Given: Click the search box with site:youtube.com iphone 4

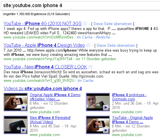Looking at the screenshot, I should coord(80,6).
